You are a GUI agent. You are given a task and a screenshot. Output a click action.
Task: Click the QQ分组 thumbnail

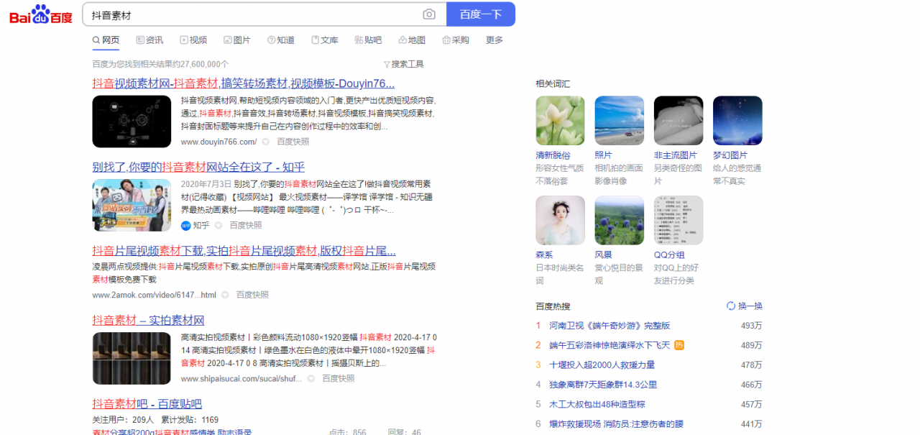click(x=678, y=220)
